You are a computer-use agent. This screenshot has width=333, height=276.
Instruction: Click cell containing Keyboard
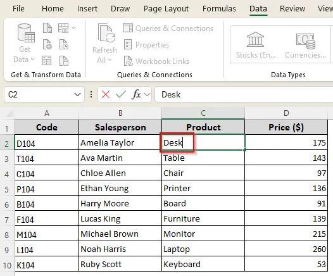[203, 264]
